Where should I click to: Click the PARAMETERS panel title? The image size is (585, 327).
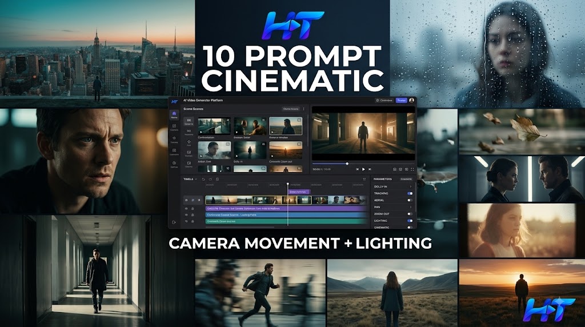pyautogui.click(x=382, y=179)
